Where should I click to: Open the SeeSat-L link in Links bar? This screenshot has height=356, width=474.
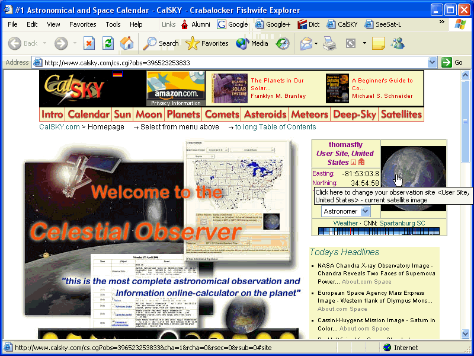pos(383,24)
